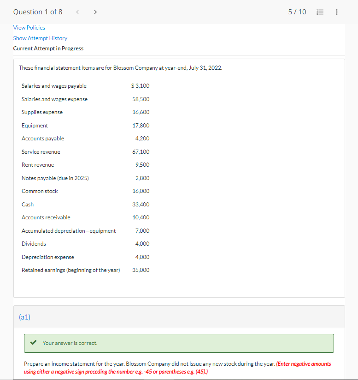This screenshot has width=358, height=380.
Task: Click the 67,100 value
Action: click(141, 152)
